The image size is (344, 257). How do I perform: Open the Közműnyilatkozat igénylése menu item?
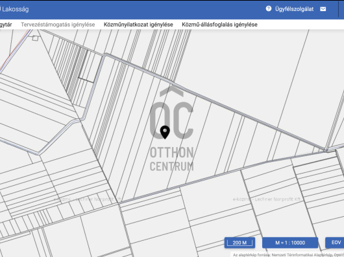coord(138,25)
